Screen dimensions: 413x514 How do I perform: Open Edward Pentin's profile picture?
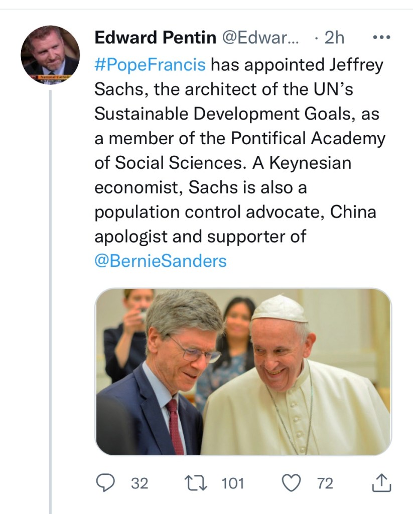click(50, 55)
